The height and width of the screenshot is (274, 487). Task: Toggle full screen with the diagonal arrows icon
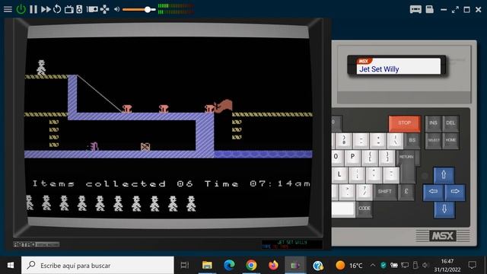(455, 10)
